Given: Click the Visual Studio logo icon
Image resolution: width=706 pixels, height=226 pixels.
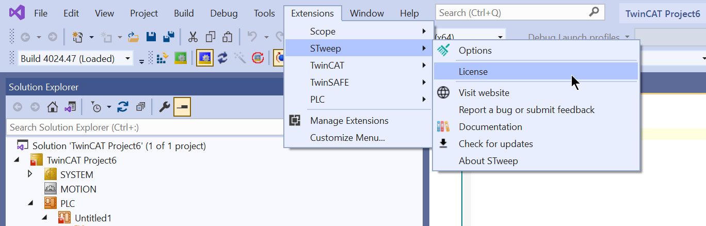Looking at the screenshot, I should click(x=16, y=13).
